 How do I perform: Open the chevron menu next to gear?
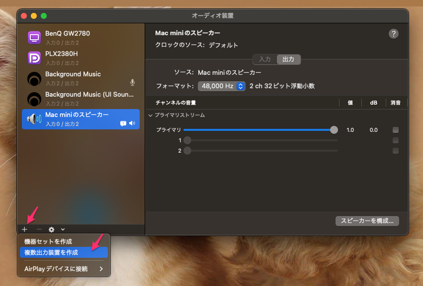(x=63, y=229)
